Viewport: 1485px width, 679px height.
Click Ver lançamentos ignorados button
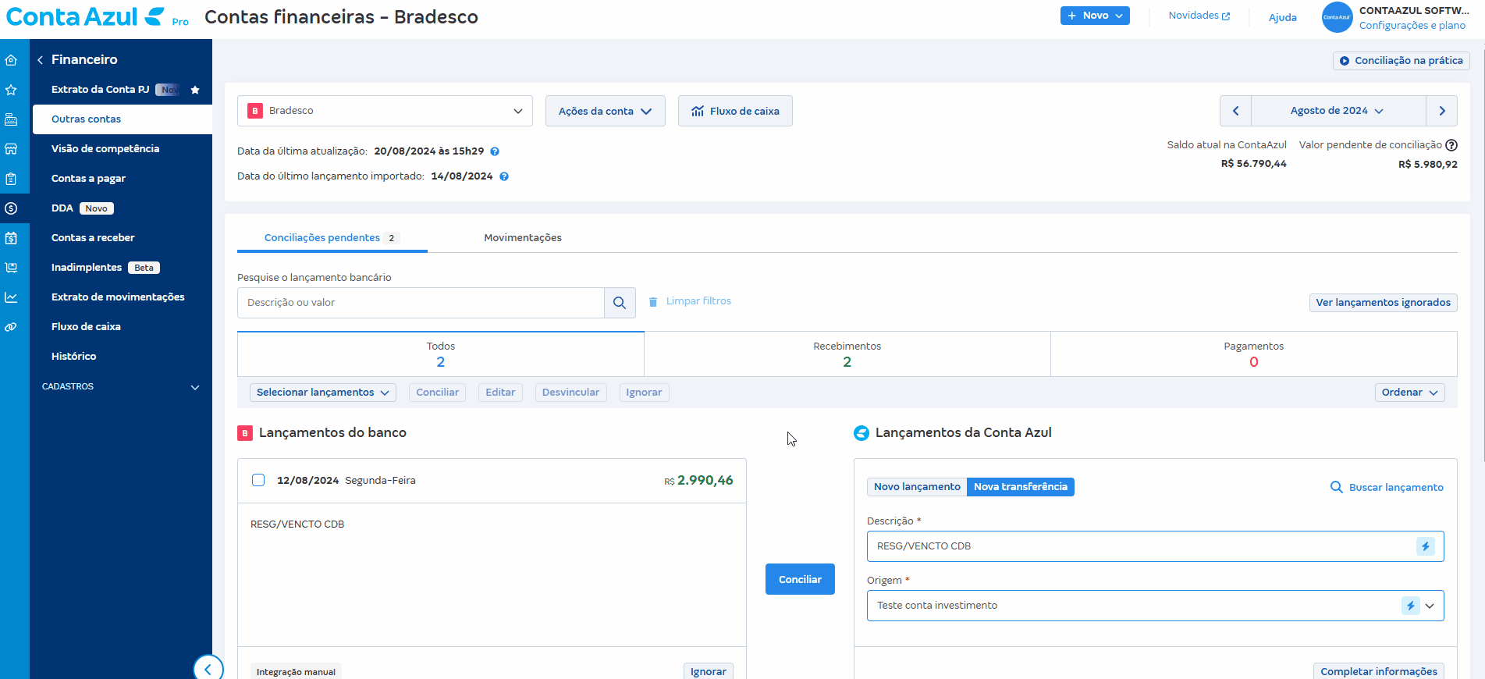click(x=1383, y=303)
